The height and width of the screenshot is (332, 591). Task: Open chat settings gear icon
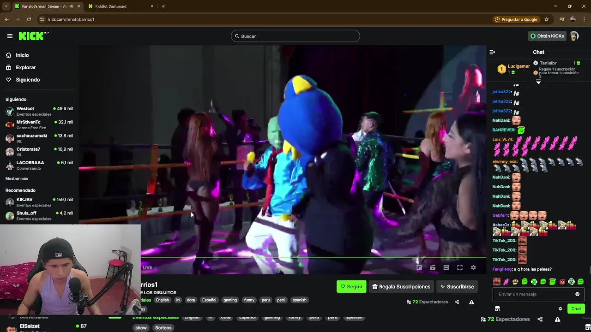[x=560, y=309]
